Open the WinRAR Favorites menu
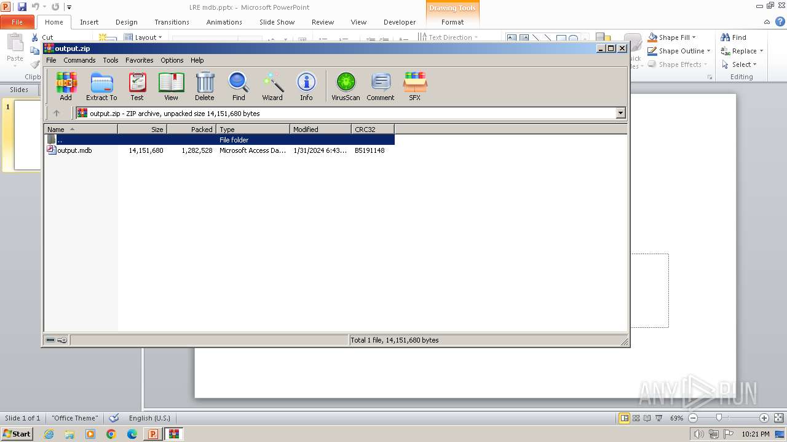Screen dimensions: 787x442 point(140,60)
